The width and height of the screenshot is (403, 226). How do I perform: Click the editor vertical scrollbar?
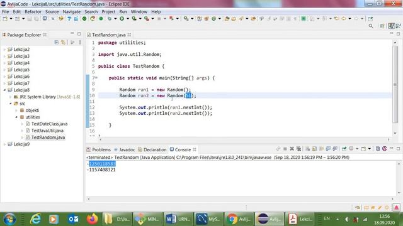[x=395, y=84]
